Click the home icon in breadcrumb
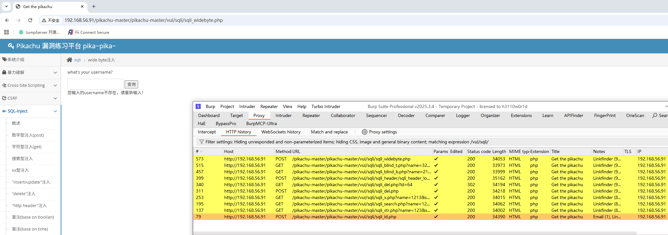The width and height of the screenshot is (668, 235). click(69, 60)
